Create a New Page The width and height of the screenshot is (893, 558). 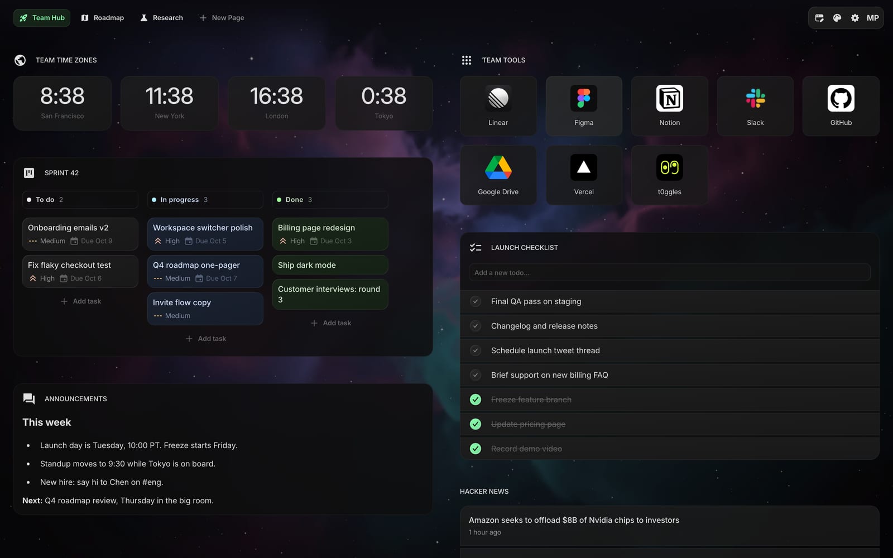[x=222, y=18]
